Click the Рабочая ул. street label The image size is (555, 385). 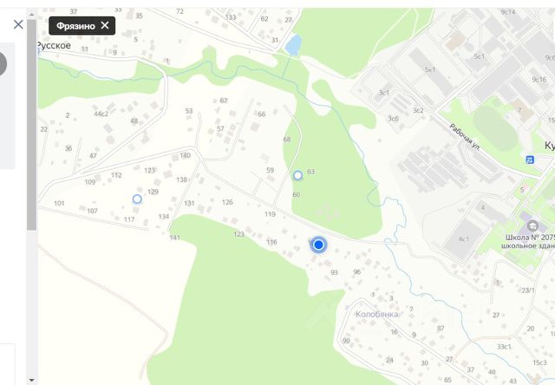465,137
